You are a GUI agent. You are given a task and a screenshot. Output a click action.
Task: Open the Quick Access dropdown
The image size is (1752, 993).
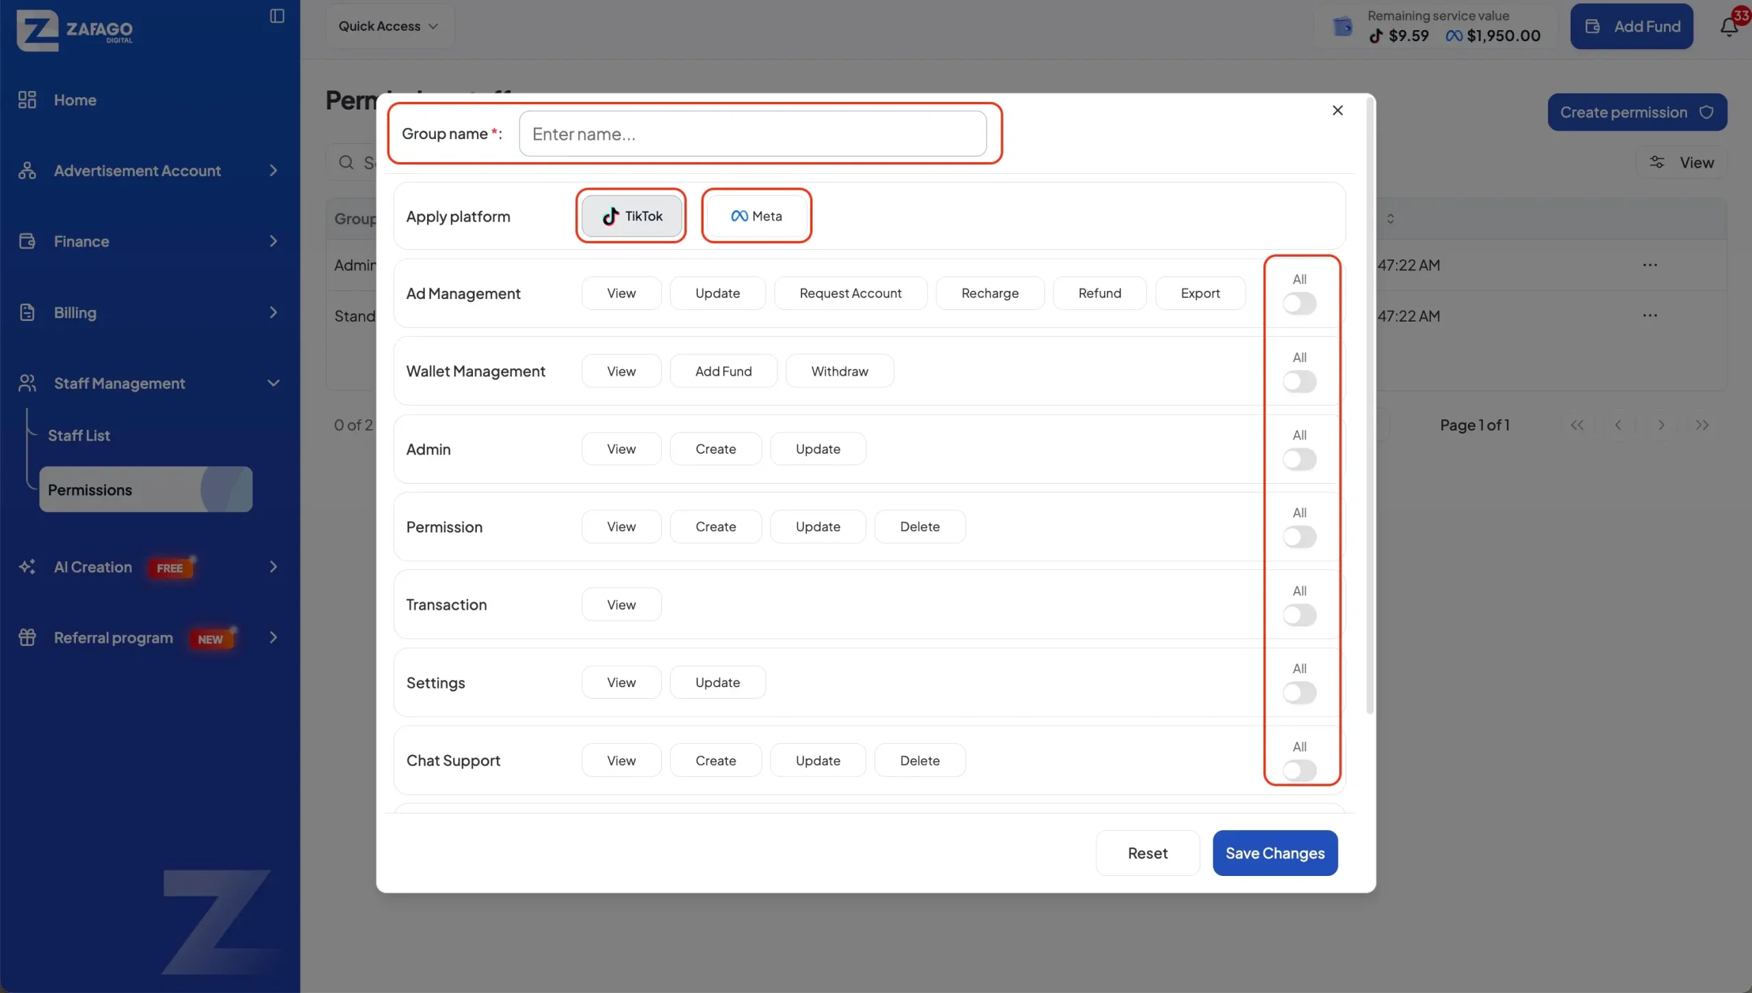(x=389, y=26)
